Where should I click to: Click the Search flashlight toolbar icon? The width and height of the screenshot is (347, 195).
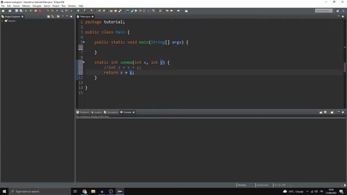(120, 11)
